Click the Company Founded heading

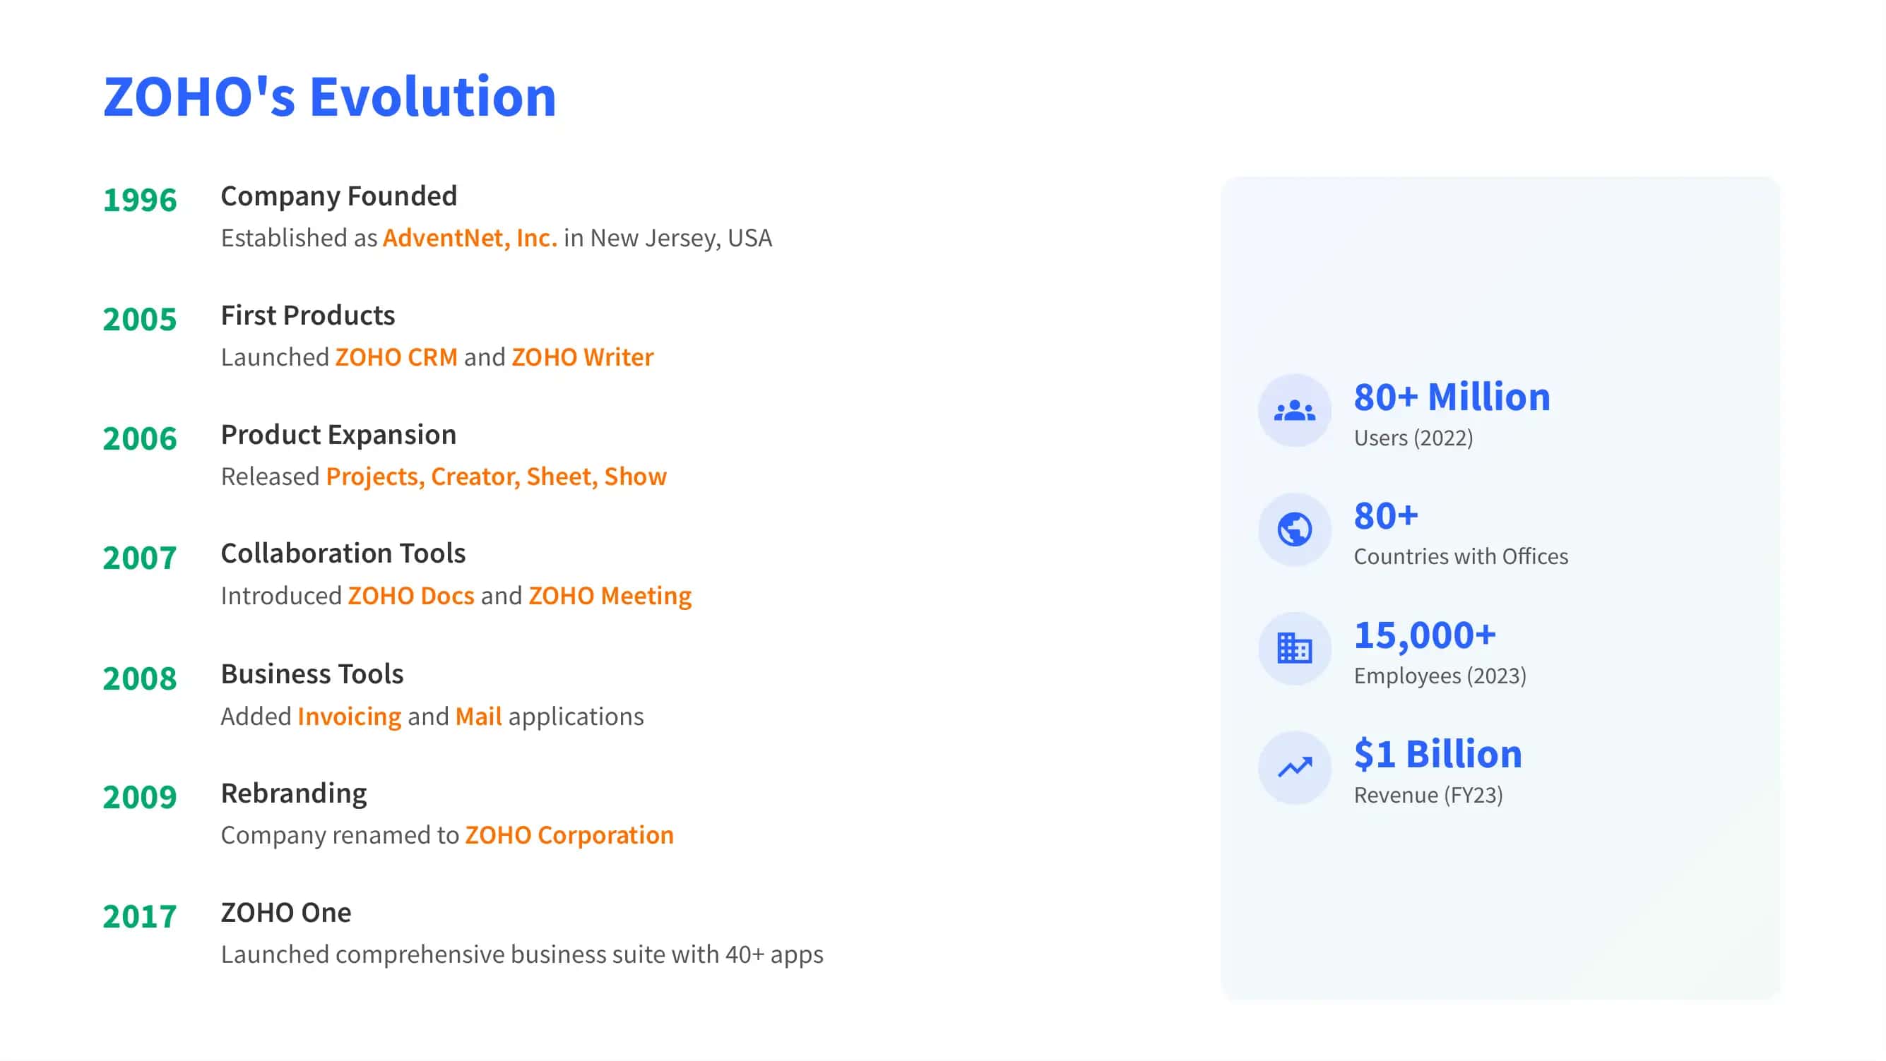coord(339,196)
